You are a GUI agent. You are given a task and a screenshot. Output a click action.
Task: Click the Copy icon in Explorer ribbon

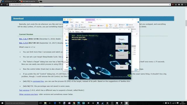point(72,26)
